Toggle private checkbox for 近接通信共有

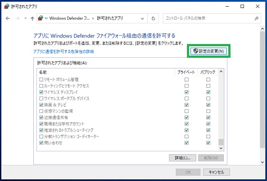[186, 117]
